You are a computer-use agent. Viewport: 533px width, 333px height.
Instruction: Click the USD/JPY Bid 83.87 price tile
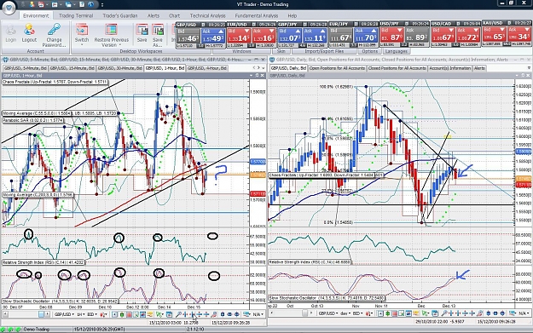point(391,36)
